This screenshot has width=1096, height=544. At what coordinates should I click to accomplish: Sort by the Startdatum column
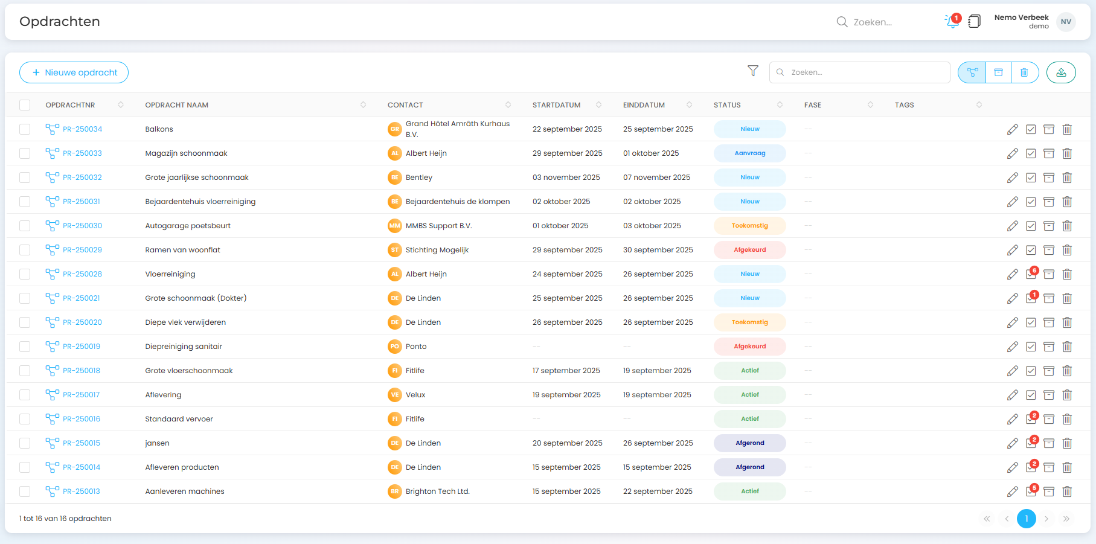tap(598, 105)
